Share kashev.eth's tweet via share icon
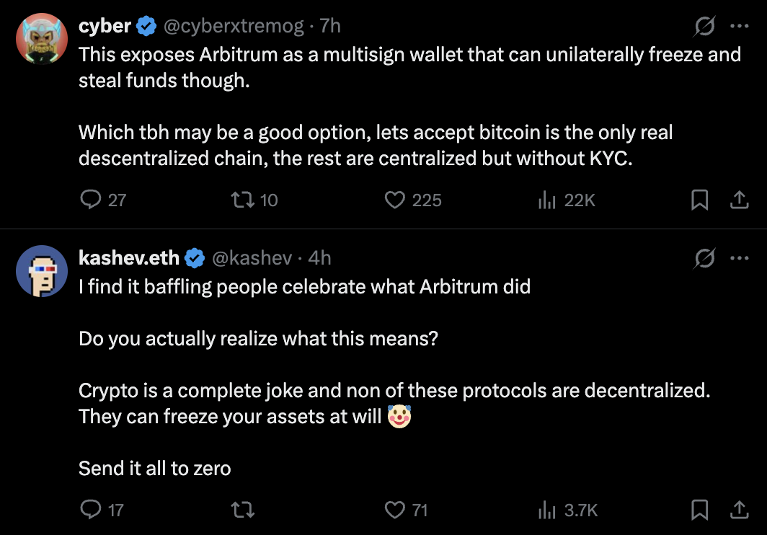Viewport: 767px width, 535px height. pyautogui.click(x=739, y=510)
